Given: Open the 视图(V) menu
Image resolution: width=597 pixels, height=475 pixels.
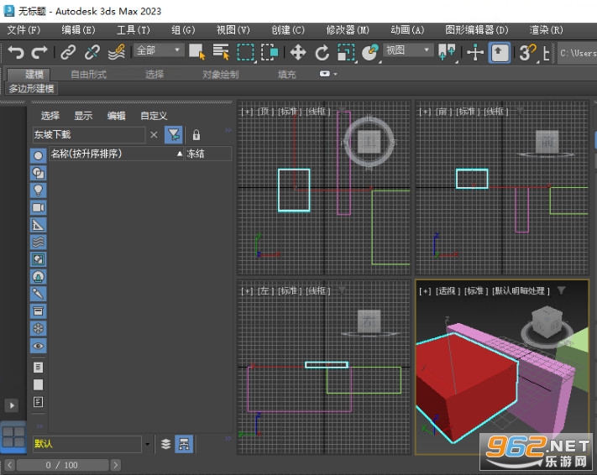Looking at the screenshot, I should [233, 29].
